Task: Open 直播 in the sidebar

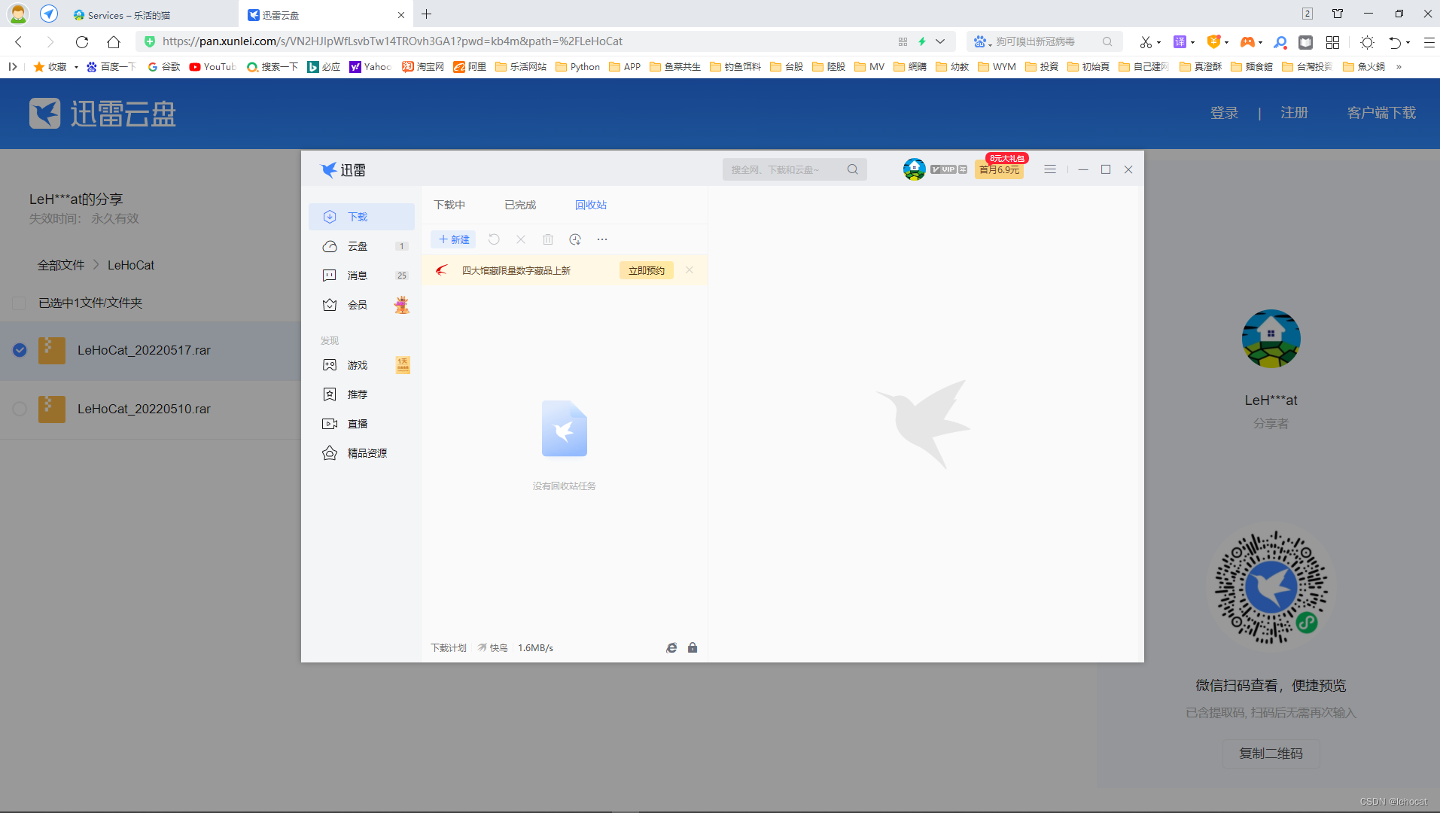Action: click(x=361, y=424)
